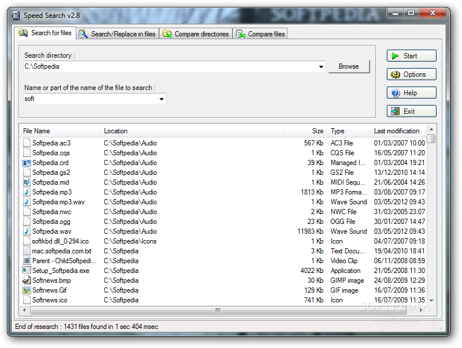Screen dimensions: 462x348
Task: Exit the application
Action: pyautogui.click(x=411, y=111)
